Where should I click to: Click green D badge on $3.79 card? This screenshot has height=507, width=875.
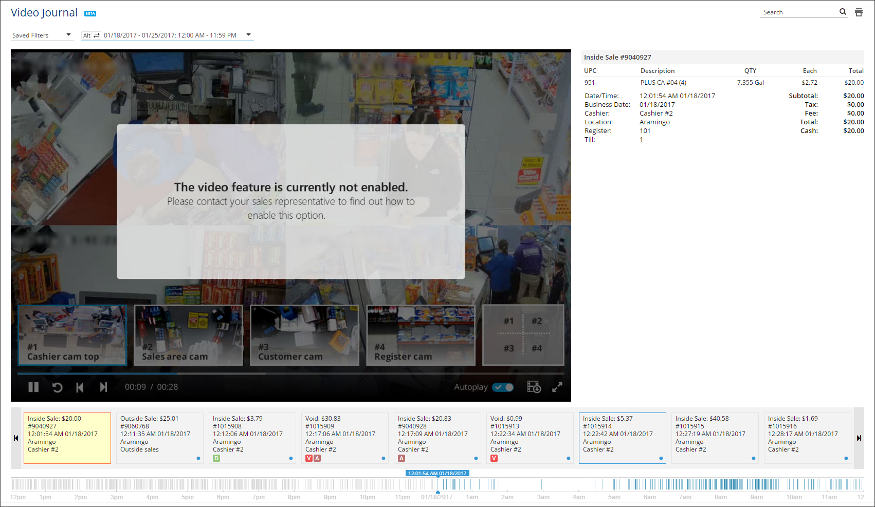216,458
